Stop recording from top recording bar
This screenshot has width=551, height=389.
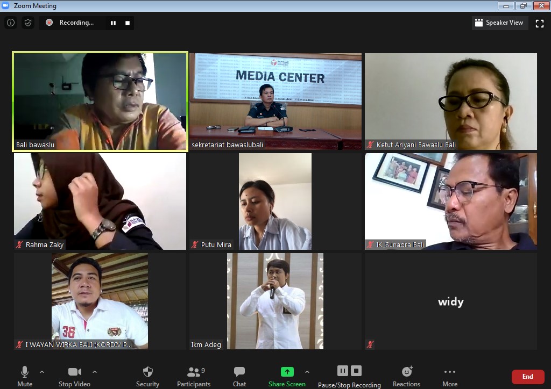coord(128,23)
